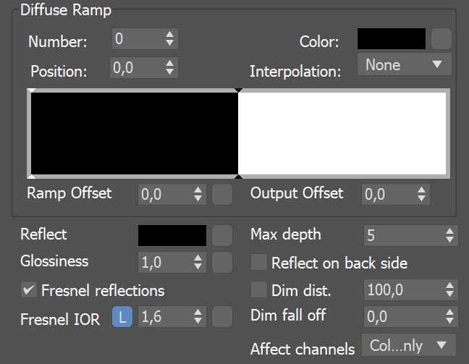This screenshot has height=364, width=469.
Task: Select the bottom-left ramp marker
Action: tap(31, 177)
